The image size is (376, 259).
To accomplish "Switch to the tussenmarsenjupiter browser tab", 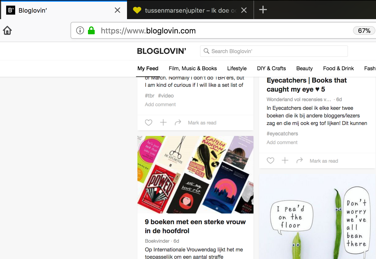I will click(190, 10).
